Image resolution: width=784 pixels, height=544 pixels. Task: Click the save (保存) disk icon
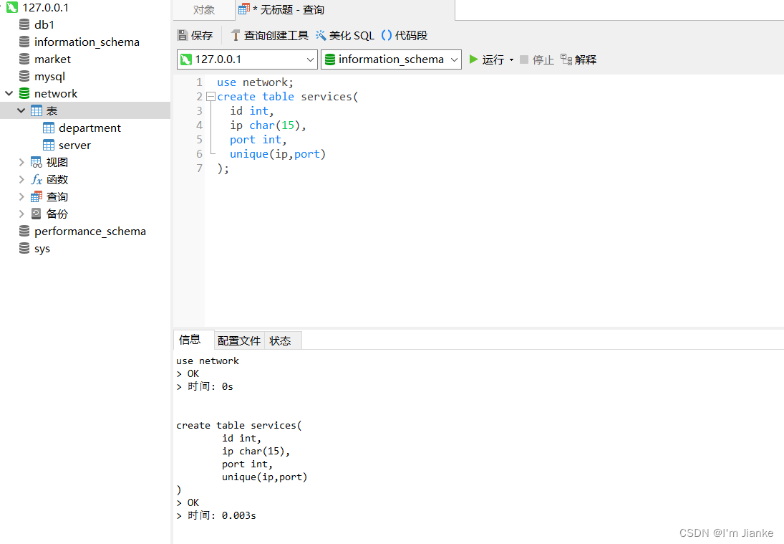(183, 35)
